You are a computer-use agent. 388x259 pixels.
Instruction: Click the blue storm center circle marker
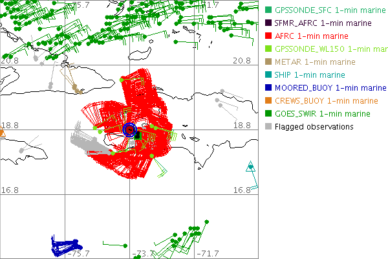click(131, 129)
